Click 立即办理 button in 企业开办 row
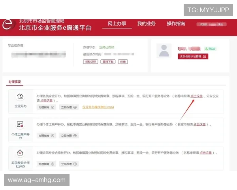The height and width of the screenshot is (190, 237). coord(69,107)
